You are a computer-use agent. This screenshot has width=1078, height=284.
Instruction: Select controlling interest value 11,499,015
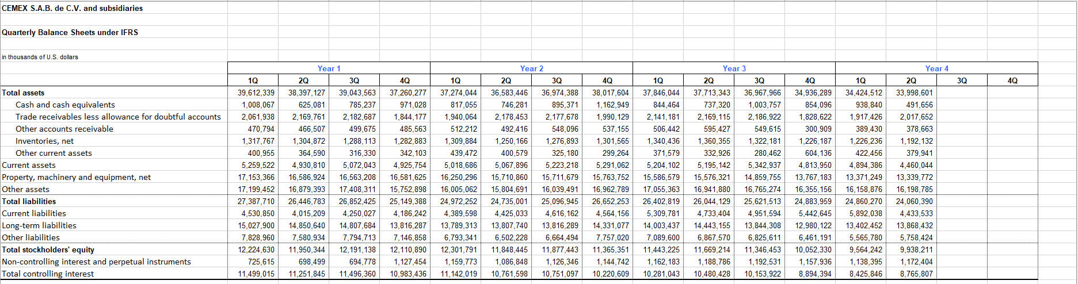click(256, 274)
